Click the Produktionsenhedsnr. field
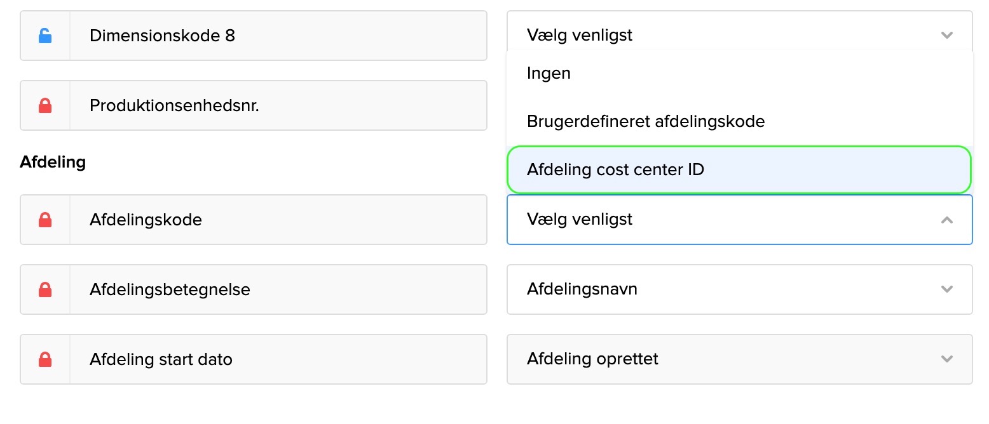Image resolution: width=989 pixels, height=424 pixels. (x=174, y=105)
